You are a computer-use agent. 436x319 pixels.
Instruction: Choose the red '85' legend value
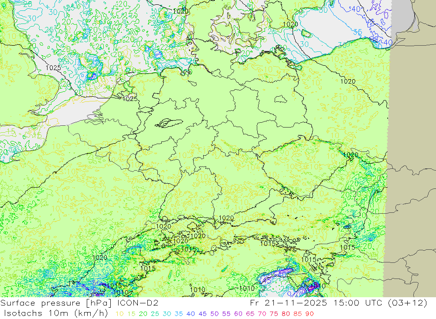click(x=297, y=314)
